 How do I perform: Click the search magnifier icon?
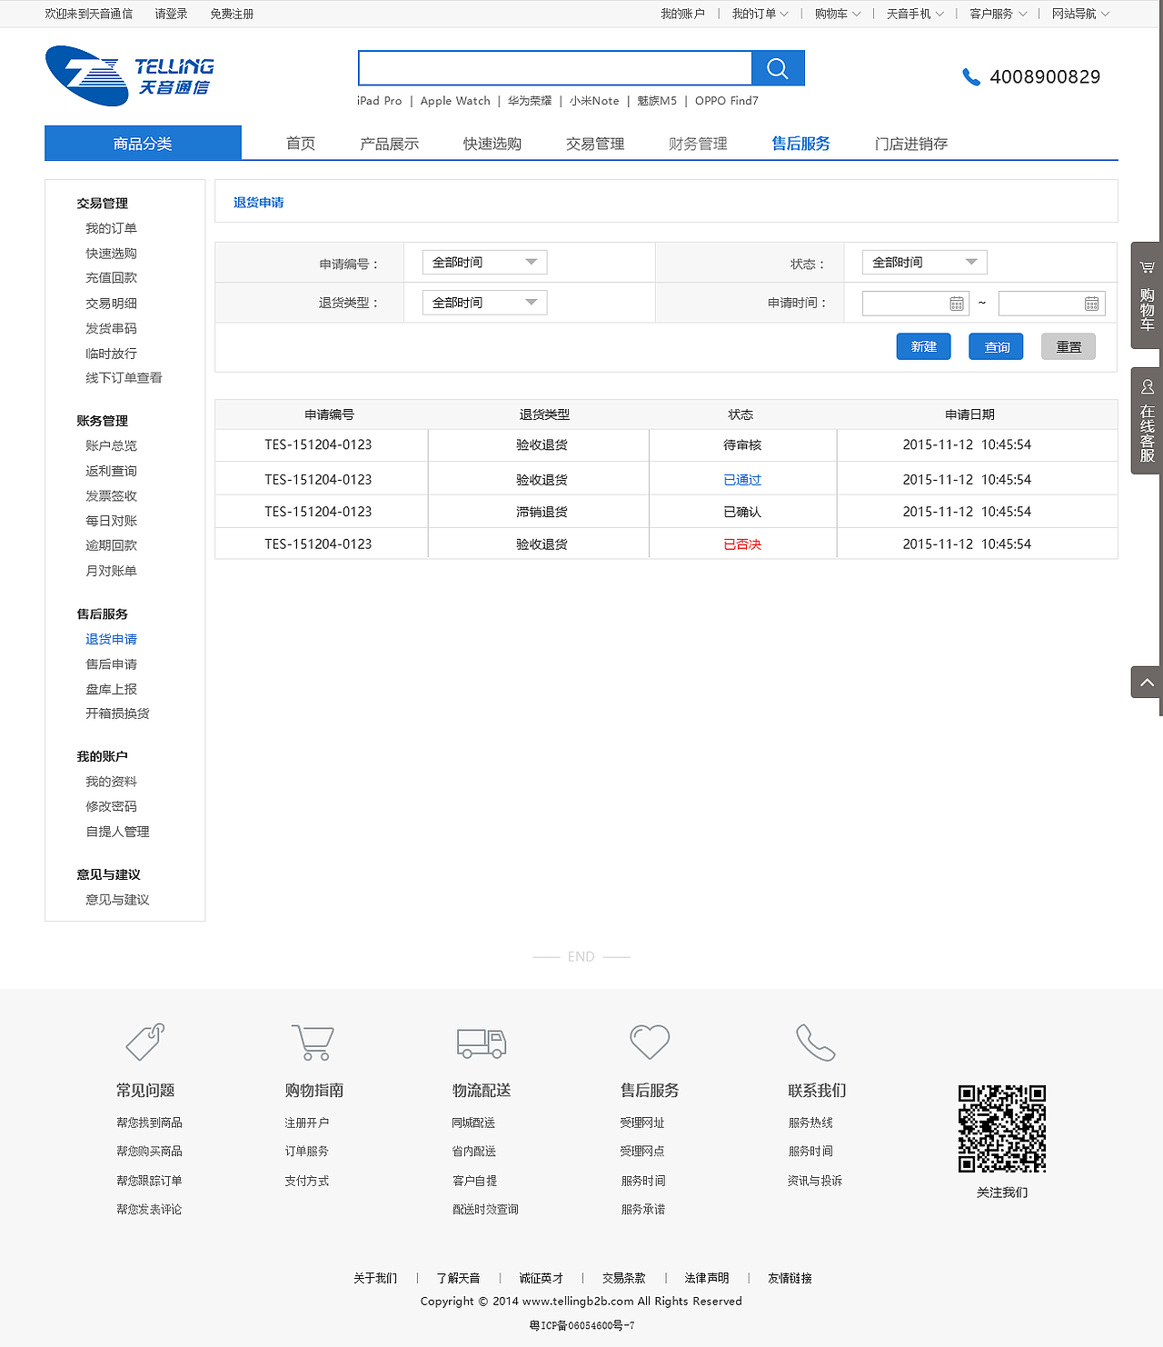(x=777, y=67)
